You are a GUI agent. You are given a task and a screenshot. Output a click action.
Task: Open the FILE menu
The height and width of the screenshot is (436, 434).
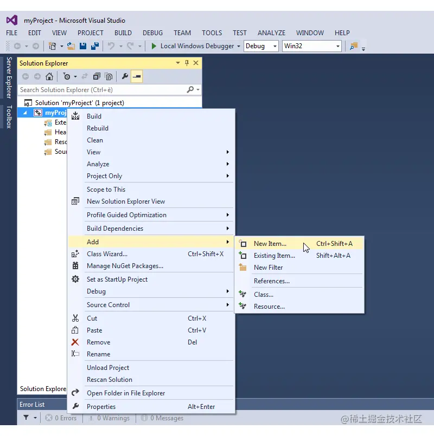[x=12, y=33]
